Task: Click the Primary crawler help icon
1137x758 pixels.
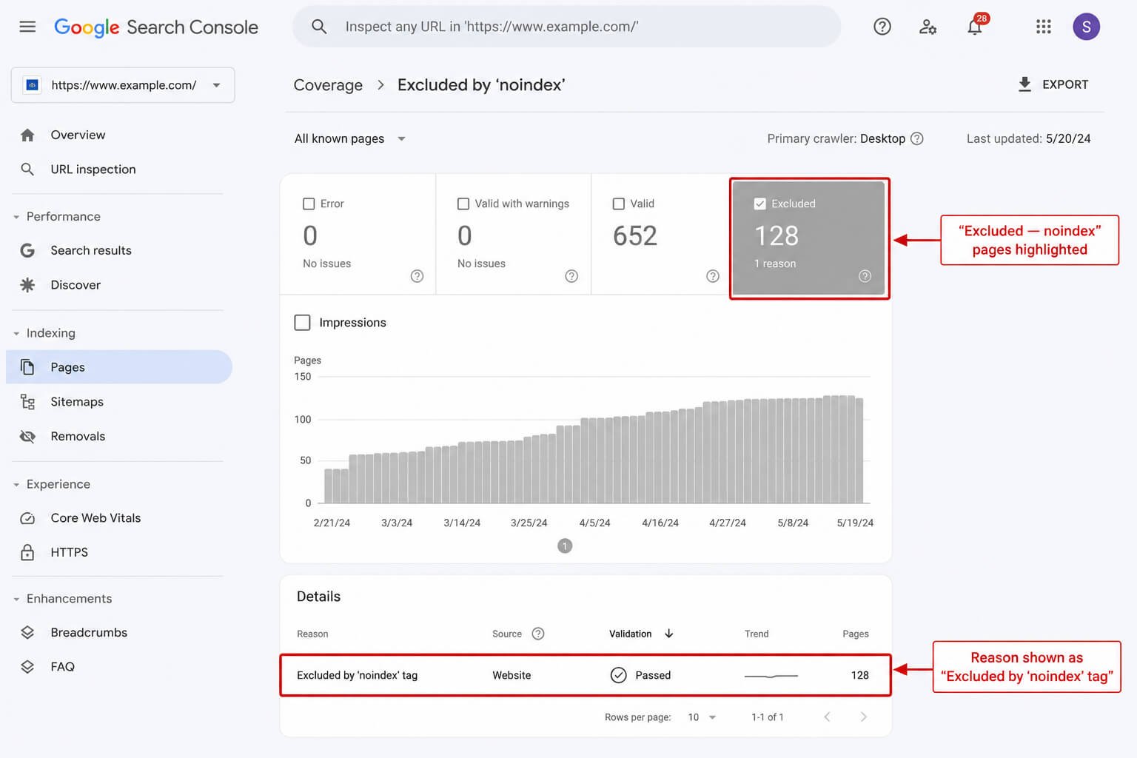Action: (916, 138)
